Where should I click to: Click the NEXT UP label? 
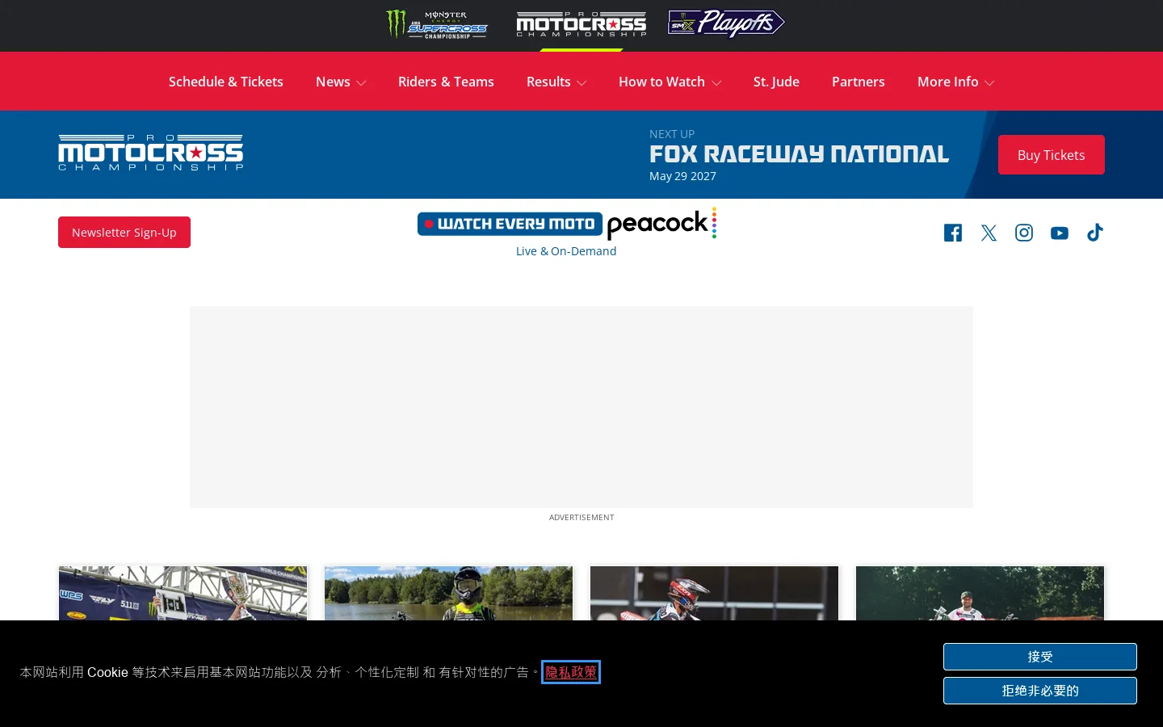672,134
